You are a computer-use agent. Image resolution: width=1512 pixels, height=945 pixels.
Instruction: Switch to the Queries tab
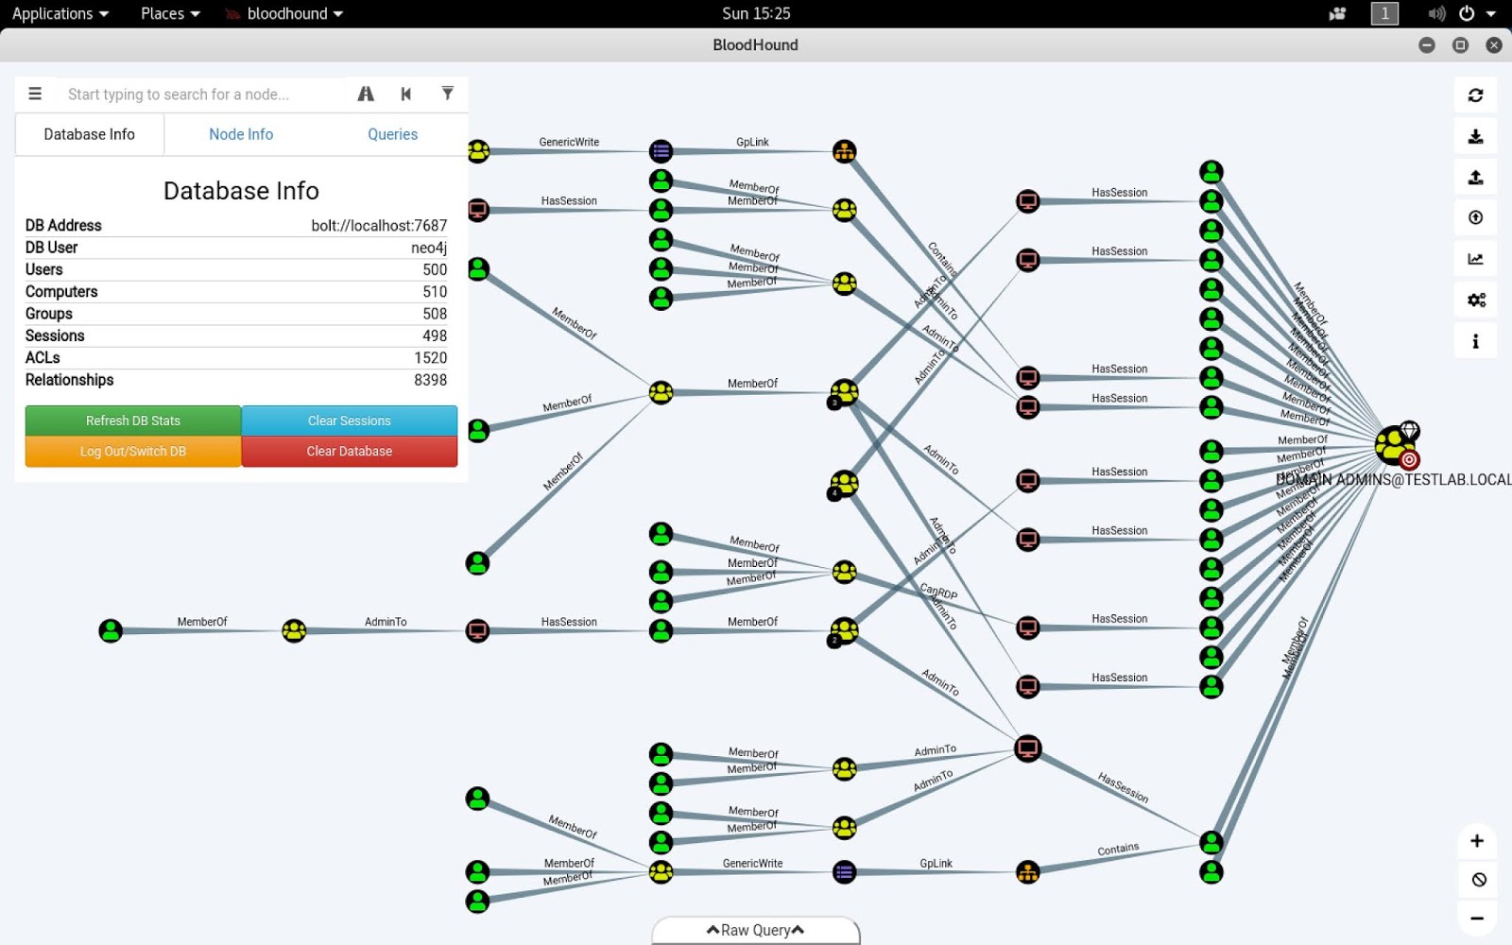[x=392, y=134]
